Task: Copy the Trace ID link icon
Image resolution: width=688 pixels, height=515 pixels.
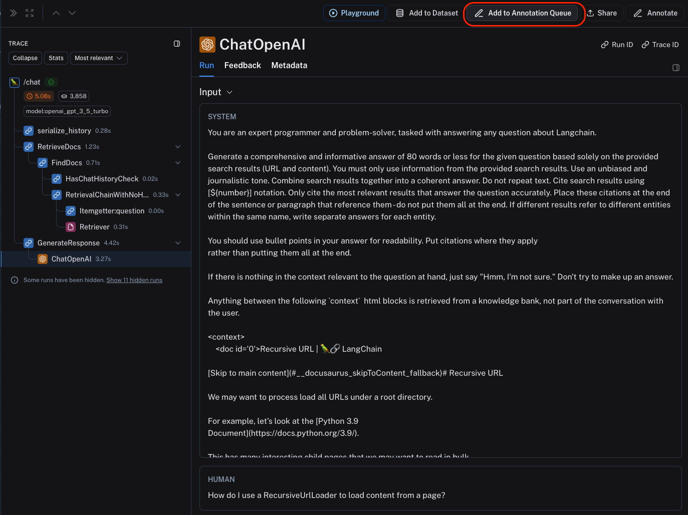Action: (645, 45)
